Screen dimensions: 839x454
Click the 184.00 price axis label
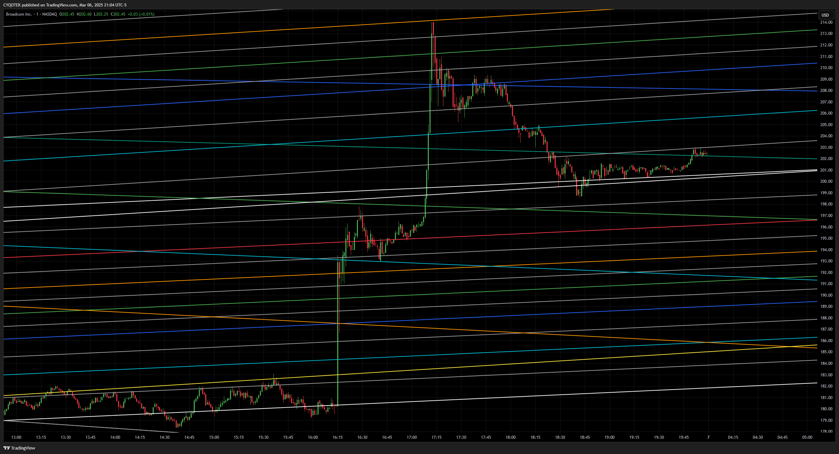point(826,363)
